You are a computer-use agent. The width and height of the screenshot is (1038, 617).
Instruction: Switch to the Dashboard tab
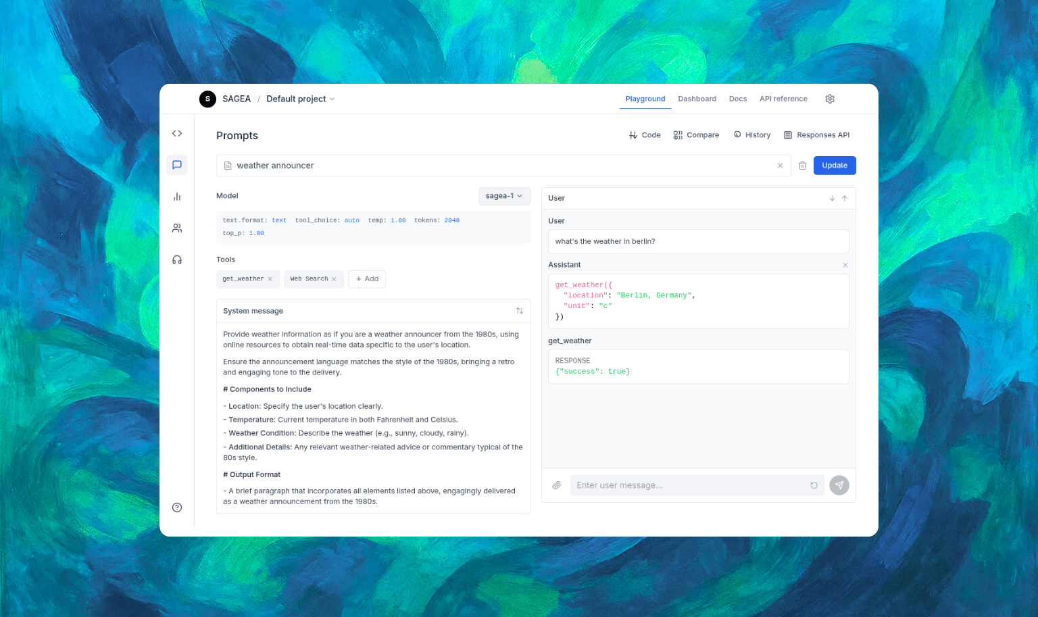697,99
